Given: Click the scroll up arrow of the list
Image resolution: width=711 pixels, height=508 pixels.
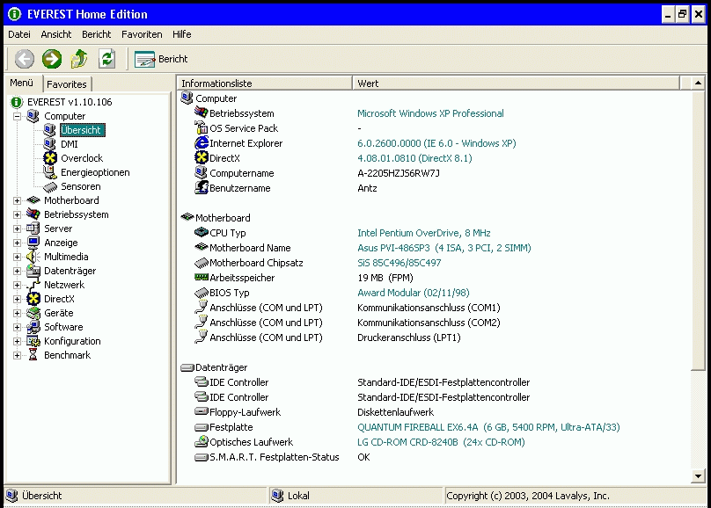Looking at the screenshot, I should point(698,83).
